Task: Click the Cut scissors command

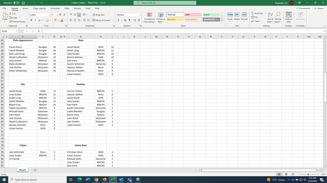Action: 13,13
